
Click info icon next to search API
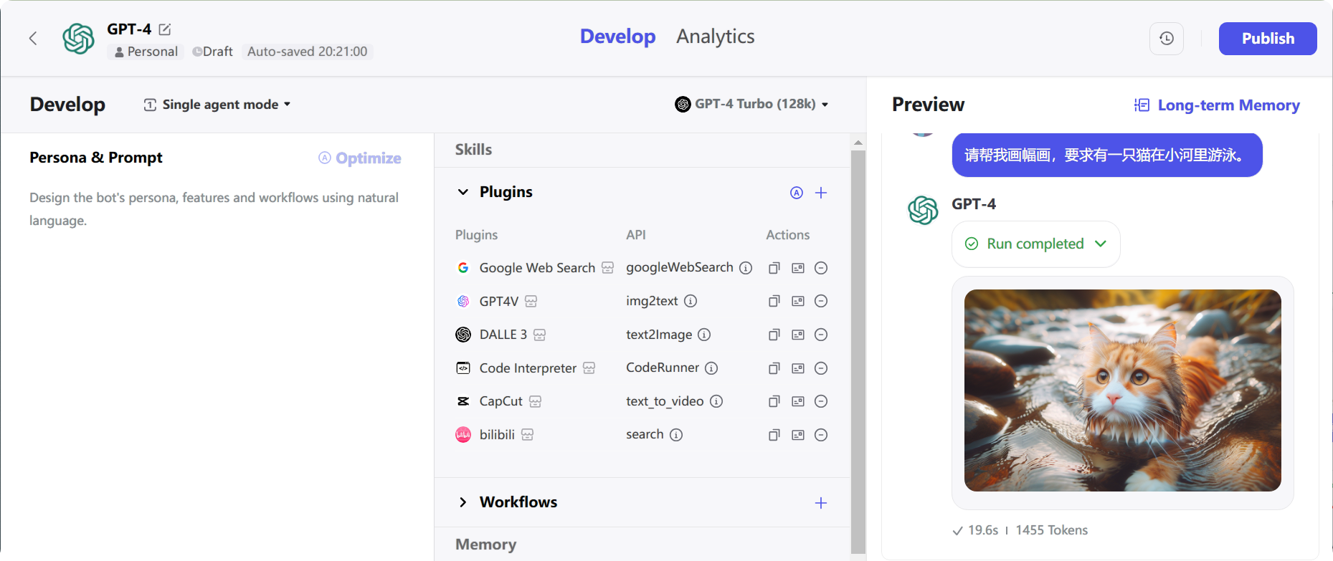(676, 435)
